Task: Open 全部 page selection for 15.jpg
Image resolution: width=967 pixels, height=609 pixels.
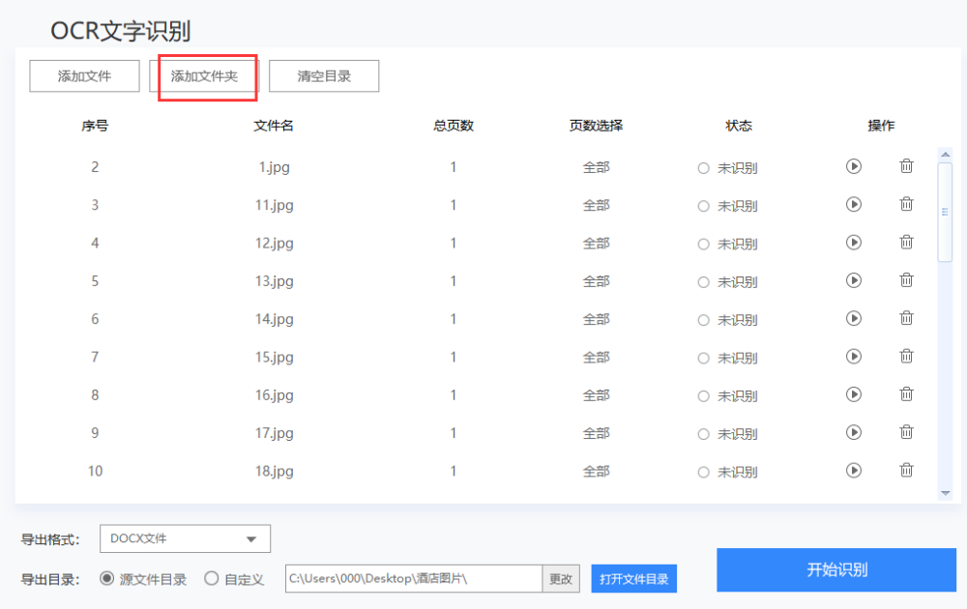Action: pos(596,358)
